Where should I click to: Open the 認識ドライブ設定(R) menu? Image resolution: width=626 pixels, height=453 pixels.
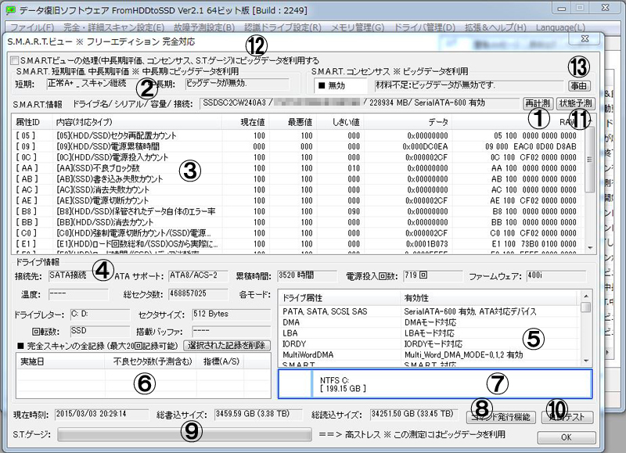282,27
